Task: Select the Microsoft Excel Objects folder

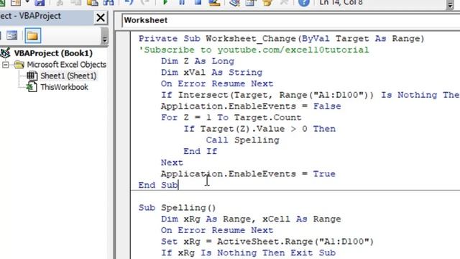Action: point(66,65)
